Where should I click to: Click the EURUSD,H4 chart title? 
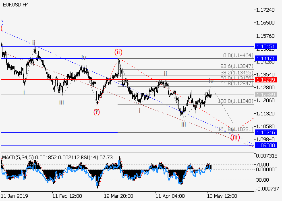pos(16,4)
